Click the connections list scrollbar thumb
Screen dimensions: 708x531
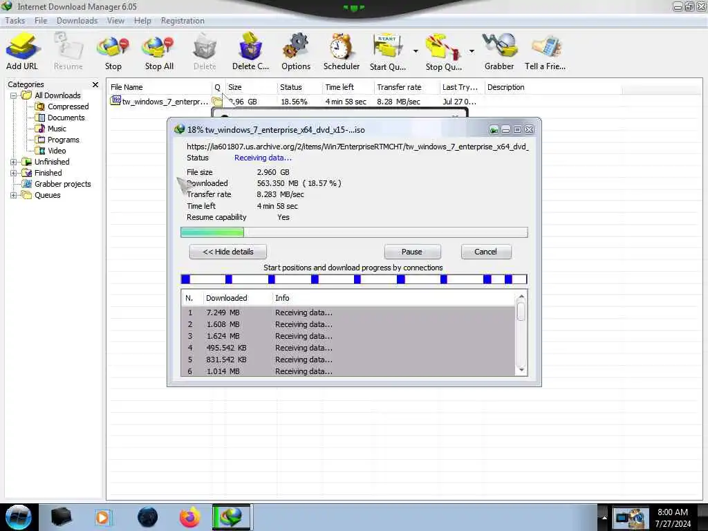[521, 312]
